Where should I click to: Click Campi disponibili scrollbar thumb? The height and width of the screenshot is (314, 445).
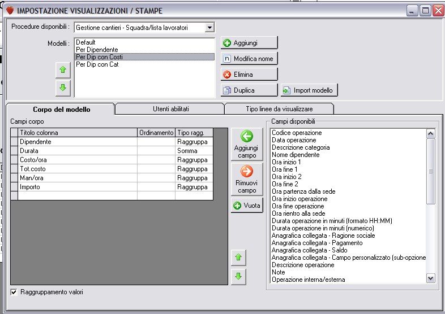click(x=430, y=171)
